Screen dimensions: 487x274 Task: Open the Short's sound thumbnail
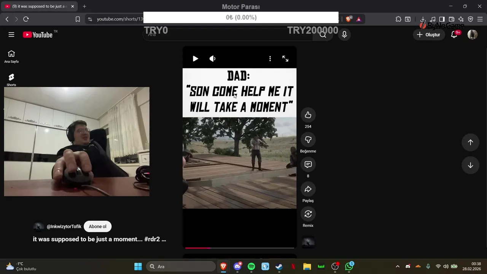click(308, 242)
